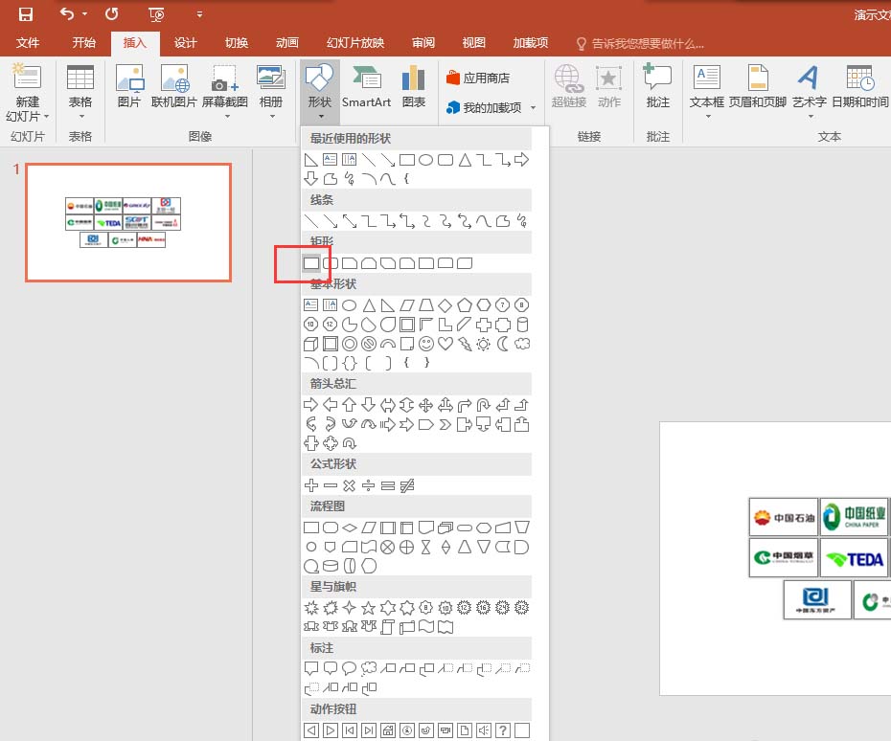
Task: Open the 屏幕截图 dropdown
Action: [x=225, y=92]
